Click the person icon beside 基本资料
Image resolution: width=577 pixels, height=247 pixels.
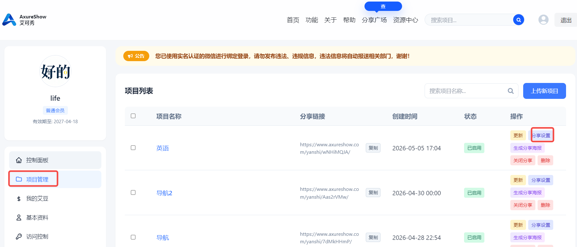click(x=19, y=218)
